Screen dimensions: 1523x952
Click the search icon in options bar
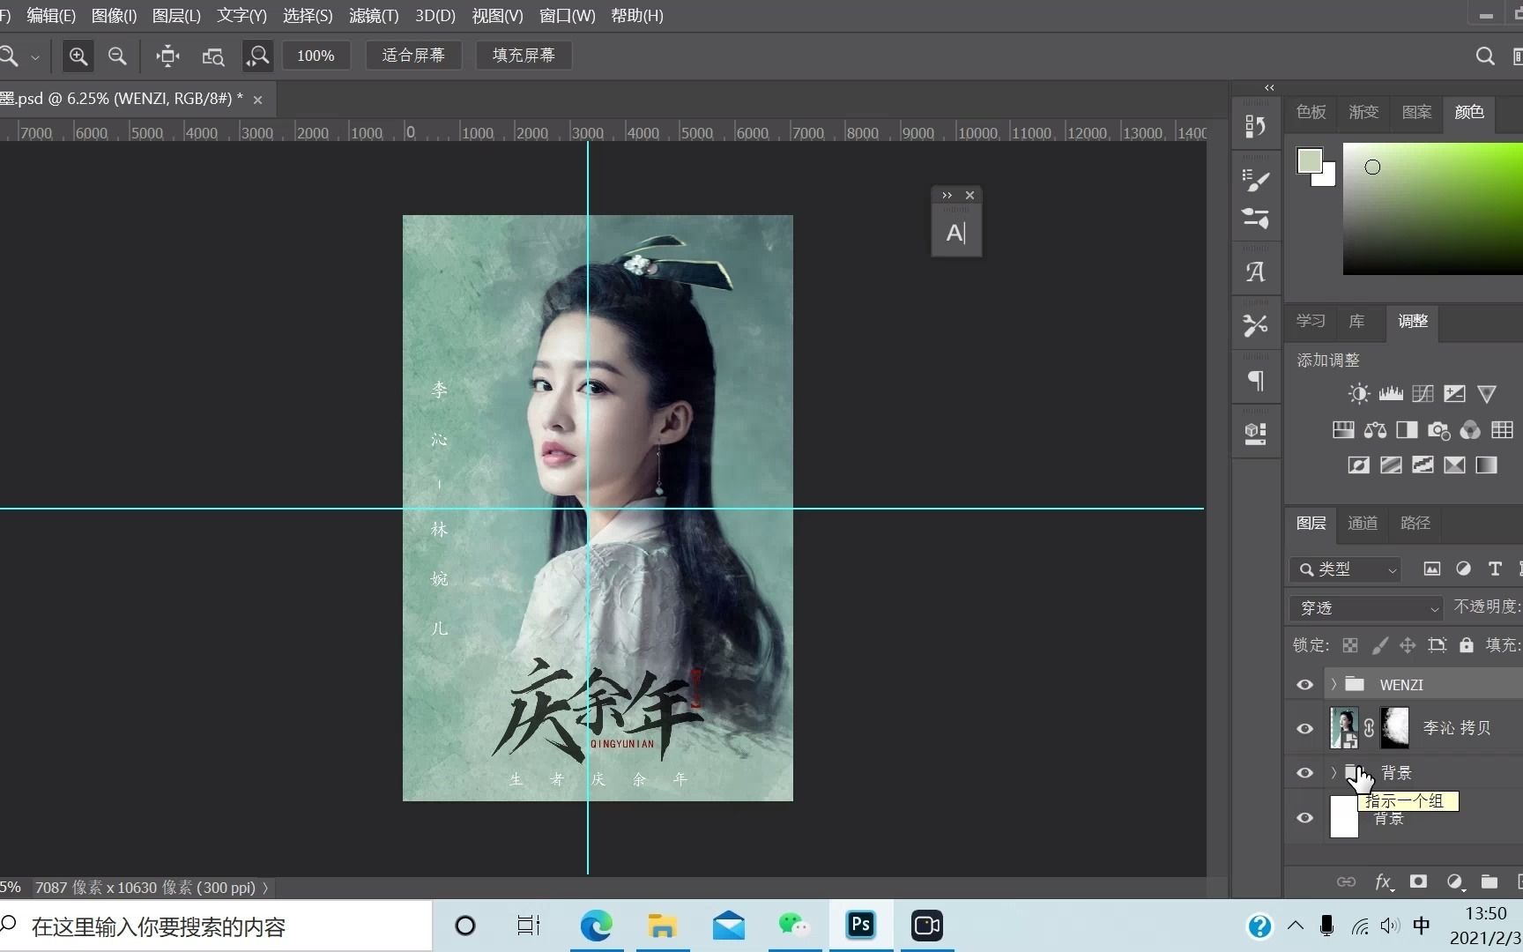tap(1485, 56)
